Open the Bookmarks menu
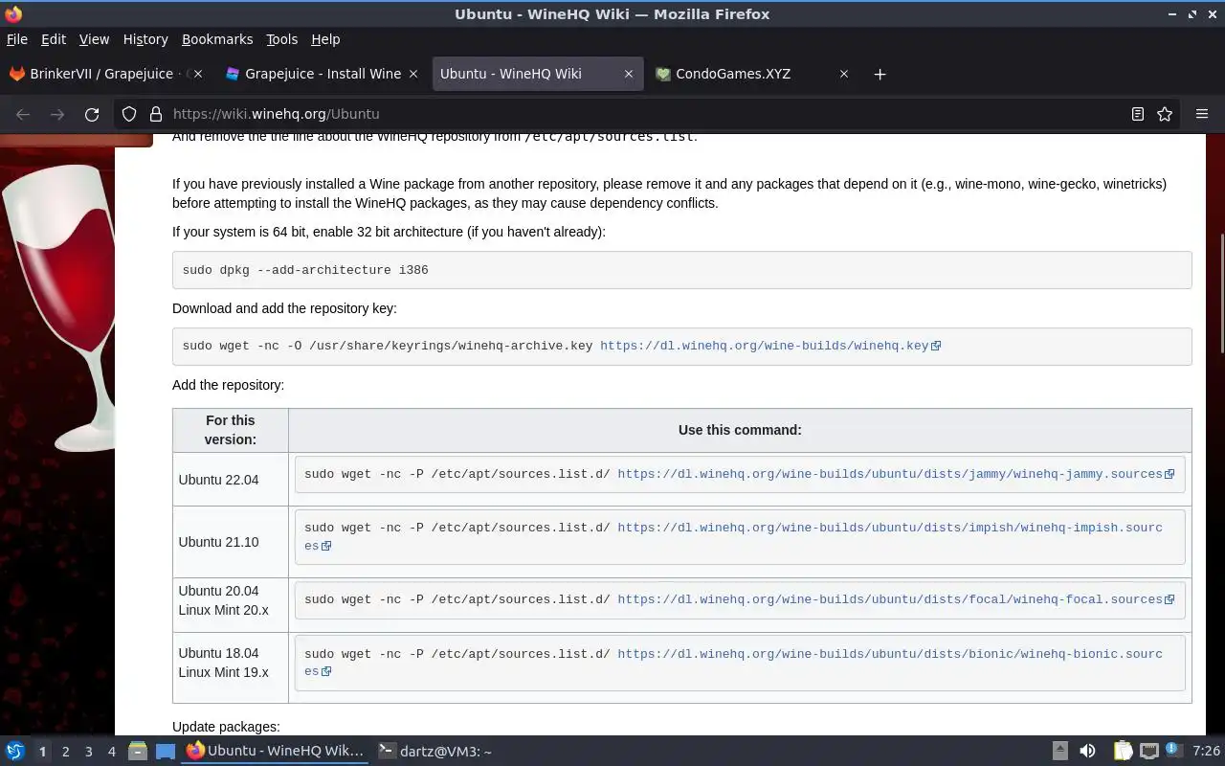 pyautogui.click(x=217, y=39)
